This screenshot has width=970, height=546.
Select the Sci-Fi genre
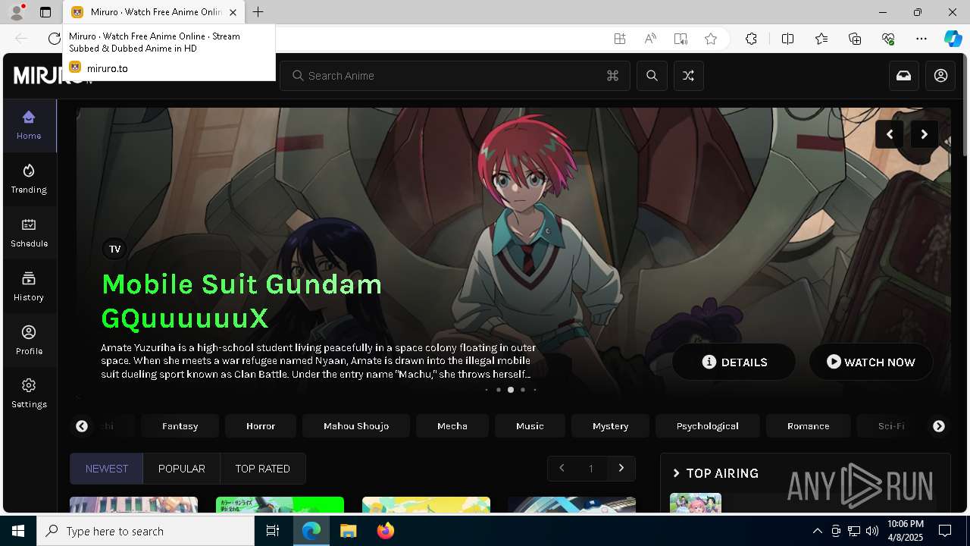(x=891, y=426)
